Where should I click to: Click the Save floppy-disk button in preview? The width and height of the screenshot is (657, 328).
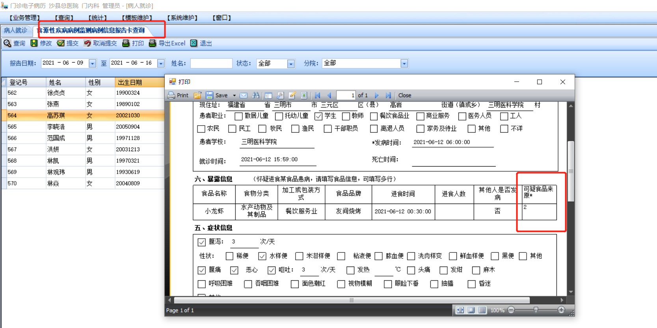point(217,95)
